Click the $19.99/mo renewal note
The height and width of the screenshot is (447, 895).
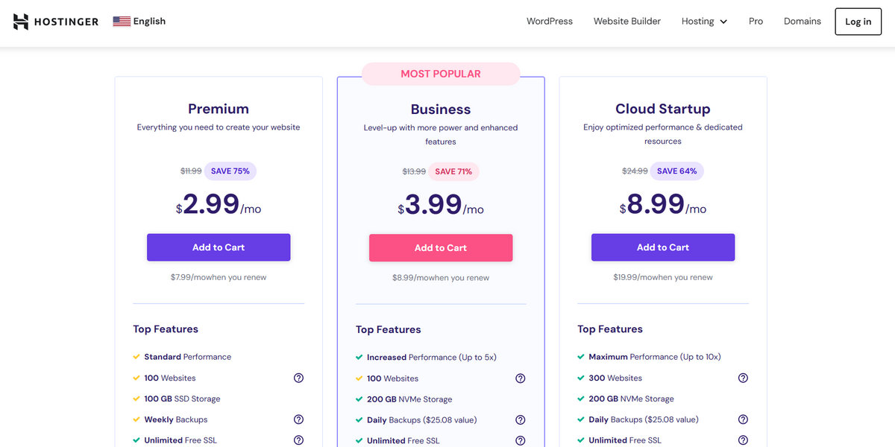coord(663,277)
